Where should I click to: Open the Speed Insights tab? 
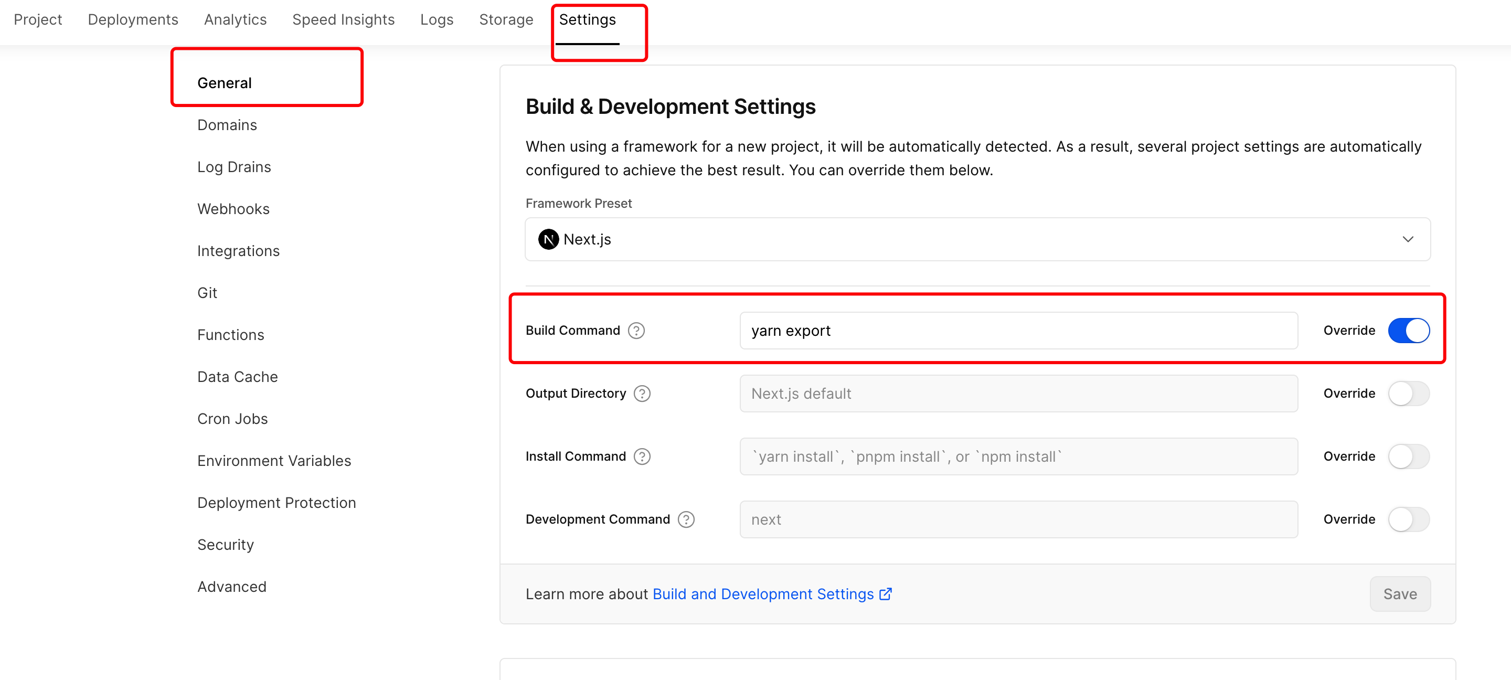point(343,19)
